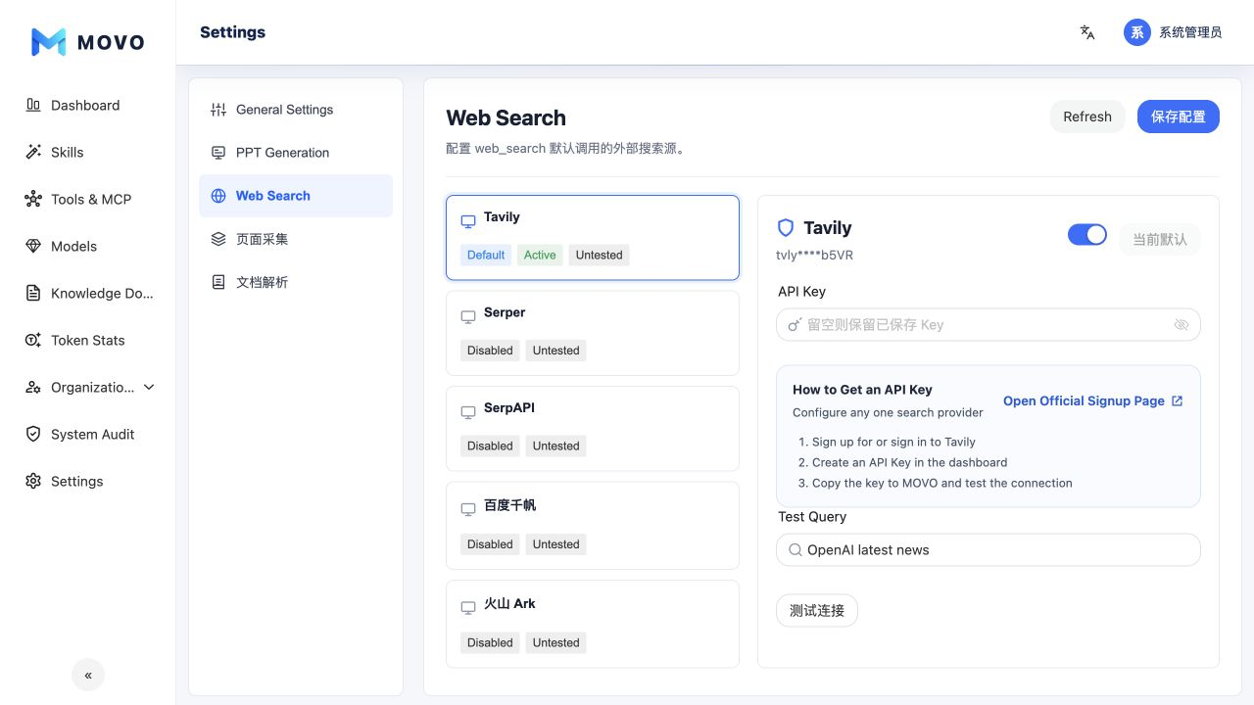The image size is (1254, 705).
Task: Click the Dashboard chart icon
Action: coord(33,105)
